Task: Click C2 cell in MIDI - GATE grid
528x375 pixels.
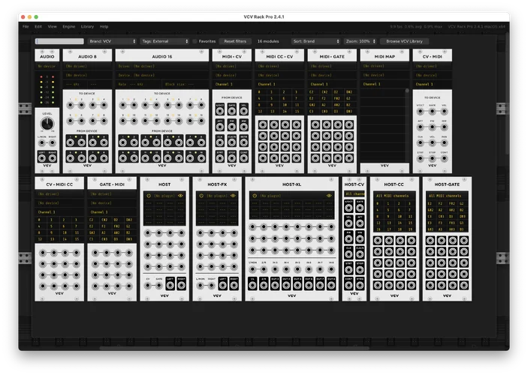Action: (312, 91)
